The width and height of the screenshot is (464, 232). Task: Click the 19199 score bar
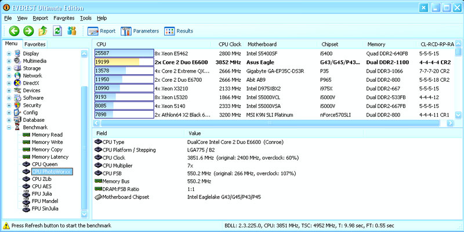(124, 62)
